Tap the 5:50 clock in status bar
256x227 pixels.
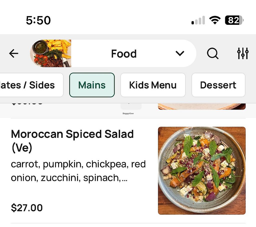pos(38,20)
